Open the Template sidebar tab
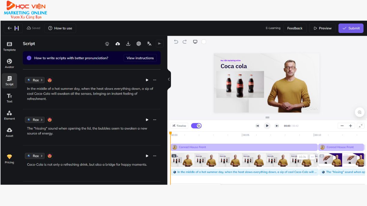 tap(9, 46)
